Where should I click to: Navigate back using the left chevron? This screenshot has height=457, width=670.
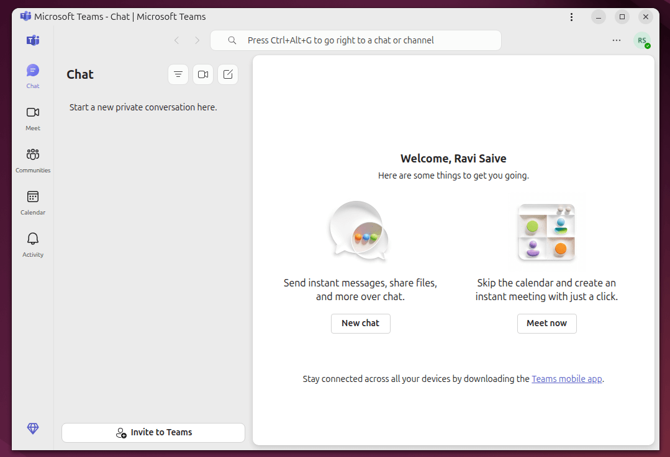coord(176,40)
